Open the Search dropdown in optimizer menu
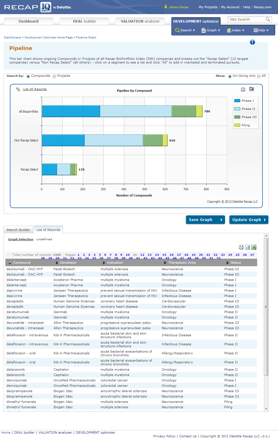The image size is (278, 439). pos(185,30)
